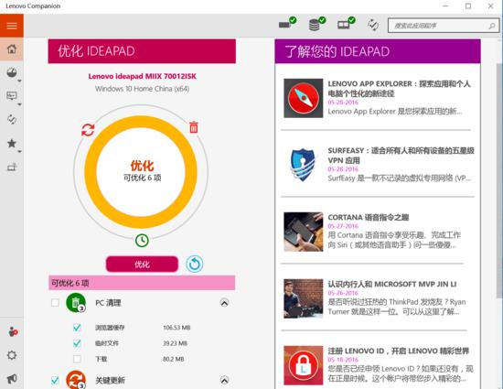
Task: Click the search magnifier icon
Action: pos(491,26)
